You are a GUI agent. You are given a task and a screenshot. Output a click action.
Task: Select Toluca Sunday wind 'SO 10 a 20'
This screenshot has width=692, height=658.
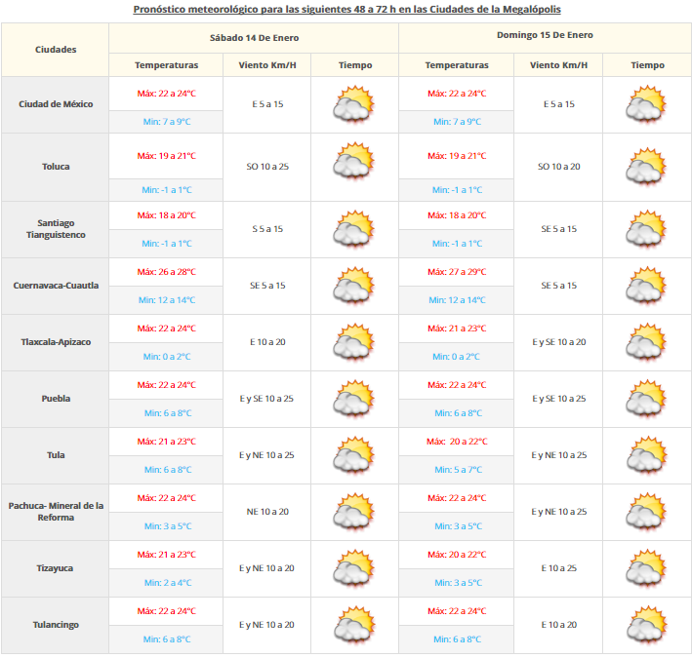click(558, 167)
